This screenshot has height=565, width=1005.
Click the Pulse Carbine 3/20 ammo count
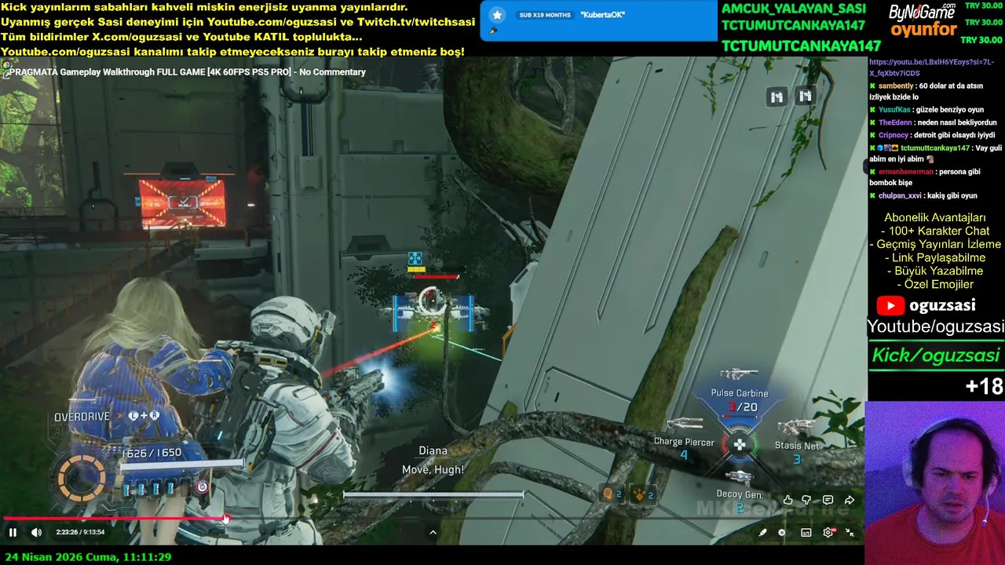coord(742,407)
